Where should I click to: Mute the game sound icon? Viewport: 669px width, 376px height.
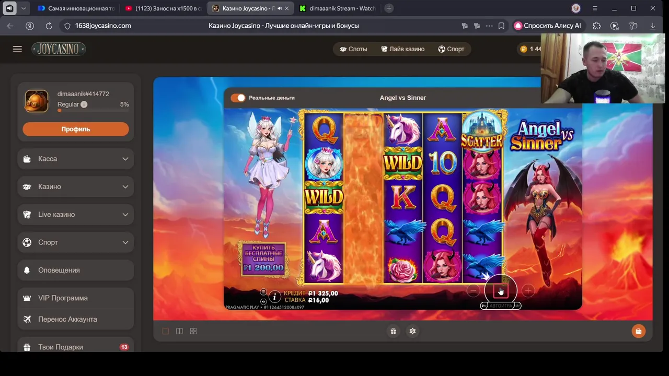click(x=263, y=301)
